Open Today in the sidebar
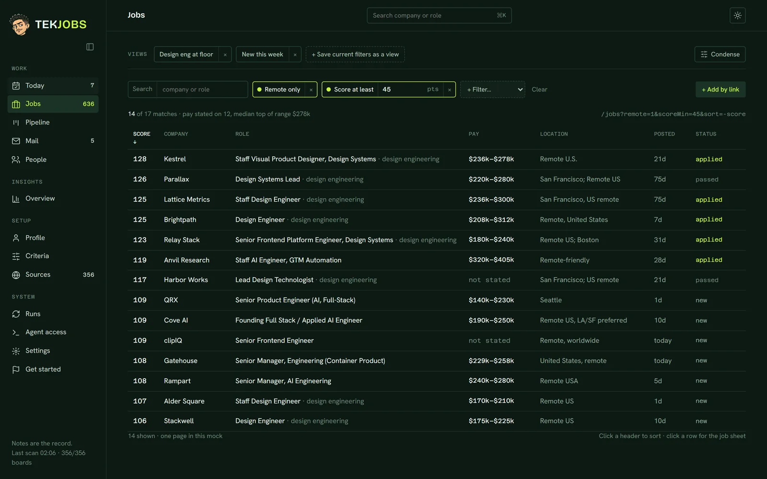 [x=53, y=86]
